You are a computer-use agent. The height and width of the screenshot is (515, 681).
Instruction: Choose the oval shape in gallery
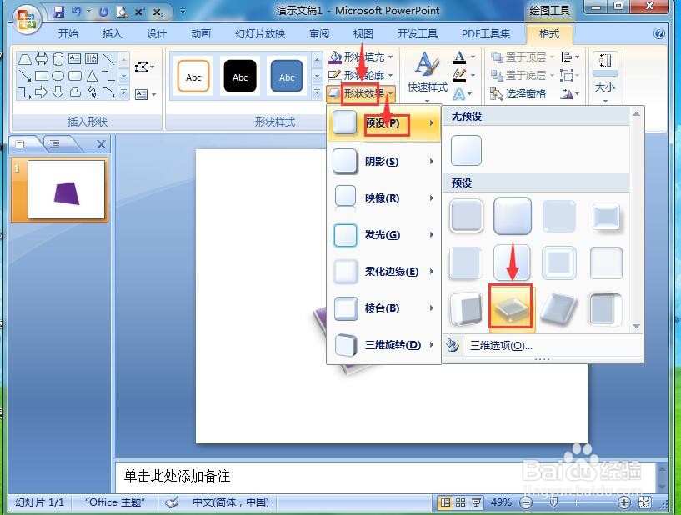(58, 76)
